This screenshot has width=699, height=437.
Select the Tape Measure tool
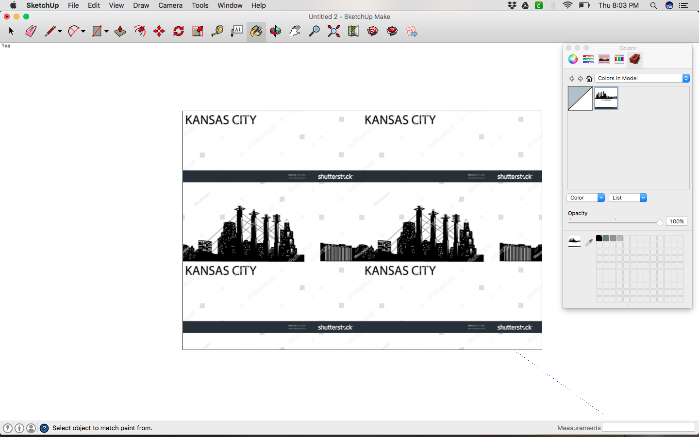(x=217, y=32)
